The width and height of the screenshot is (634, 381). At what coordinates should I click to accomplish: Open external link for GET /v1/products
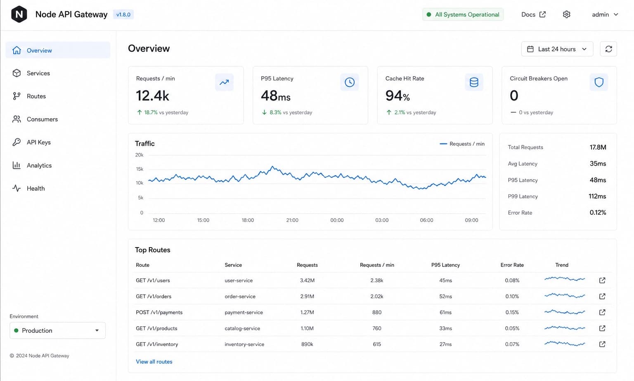coord(602,328)
